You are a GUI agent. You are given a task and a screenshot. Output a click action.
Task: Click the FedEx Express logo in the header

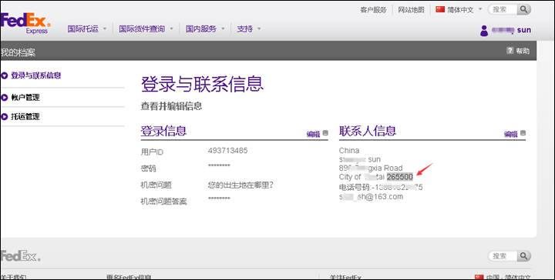point(25,23)
